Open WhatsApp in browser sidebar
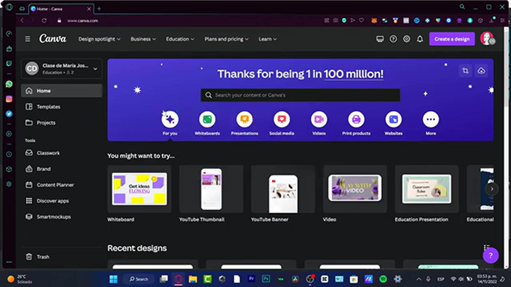The width and height of the screenshot is (511, 287). [9, 84]
